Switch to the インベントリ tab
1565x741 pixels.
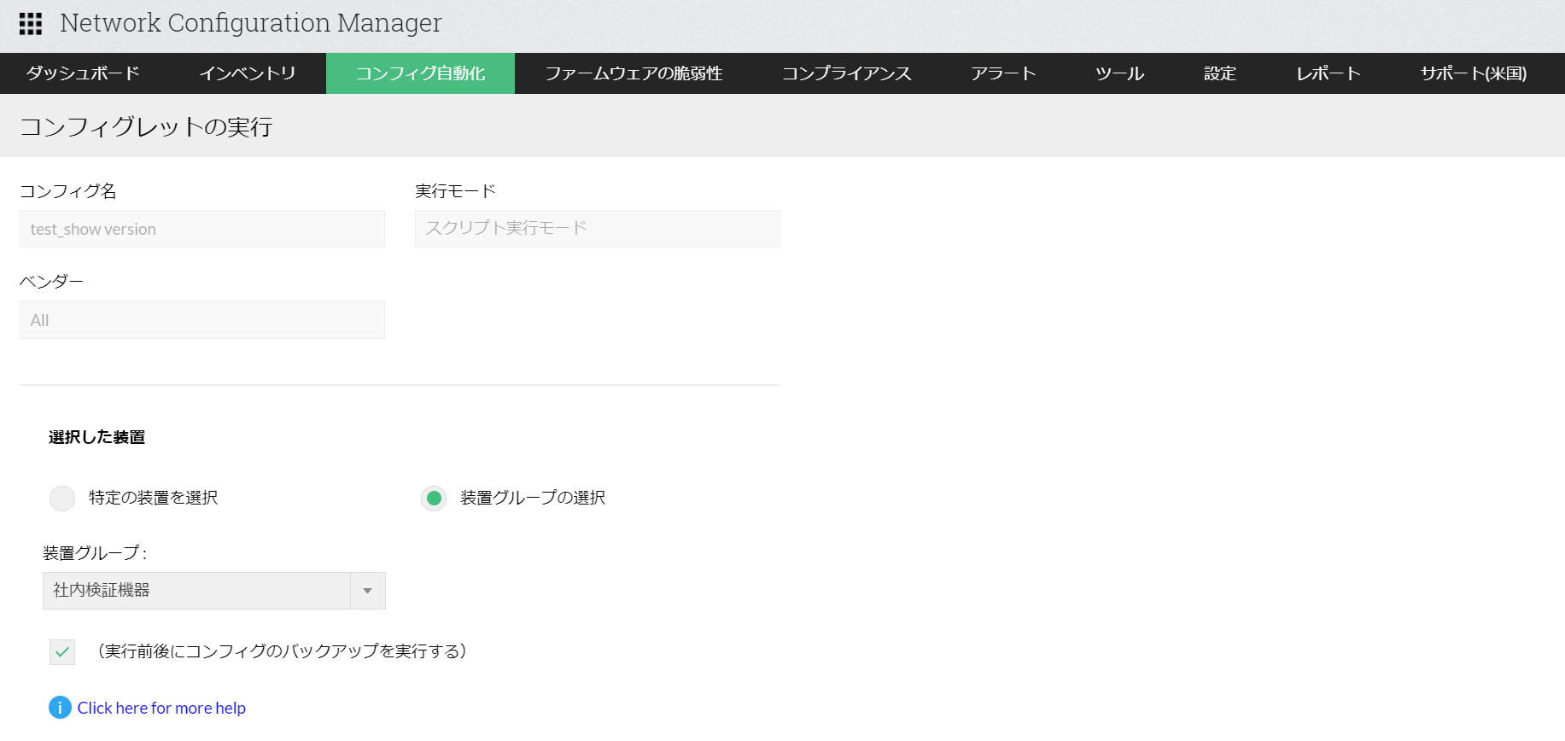(x=248, y=73)
